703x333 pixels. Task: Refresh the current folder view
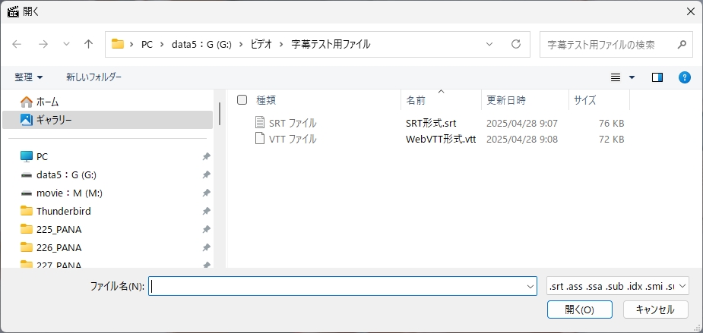coord(516,44)
